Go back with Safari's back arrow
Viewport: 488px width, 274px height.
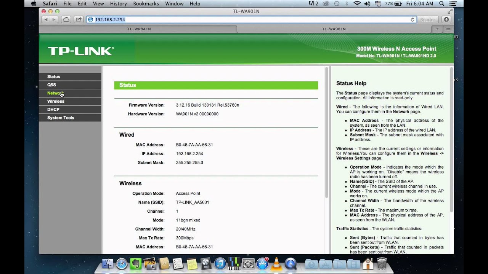tap(46, 19)
